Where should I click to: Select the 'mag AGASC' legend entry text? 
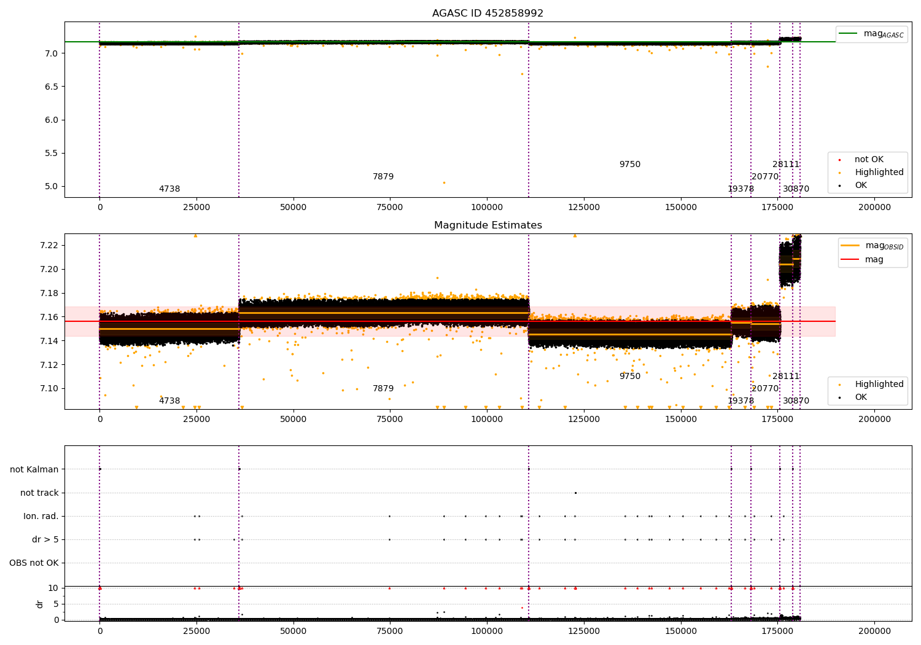click(884, 34)
